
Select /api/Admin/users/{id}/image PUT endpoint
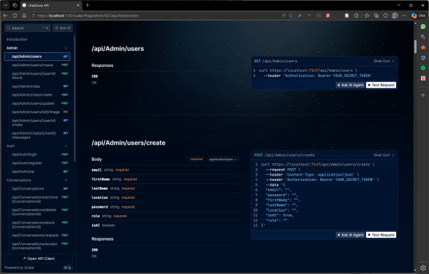point(38,112)
